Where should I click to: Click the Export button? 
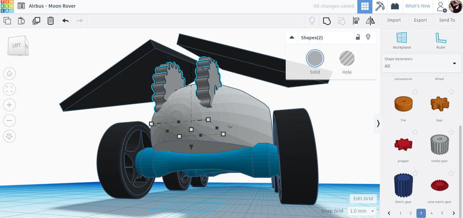(x=420, y=20)
